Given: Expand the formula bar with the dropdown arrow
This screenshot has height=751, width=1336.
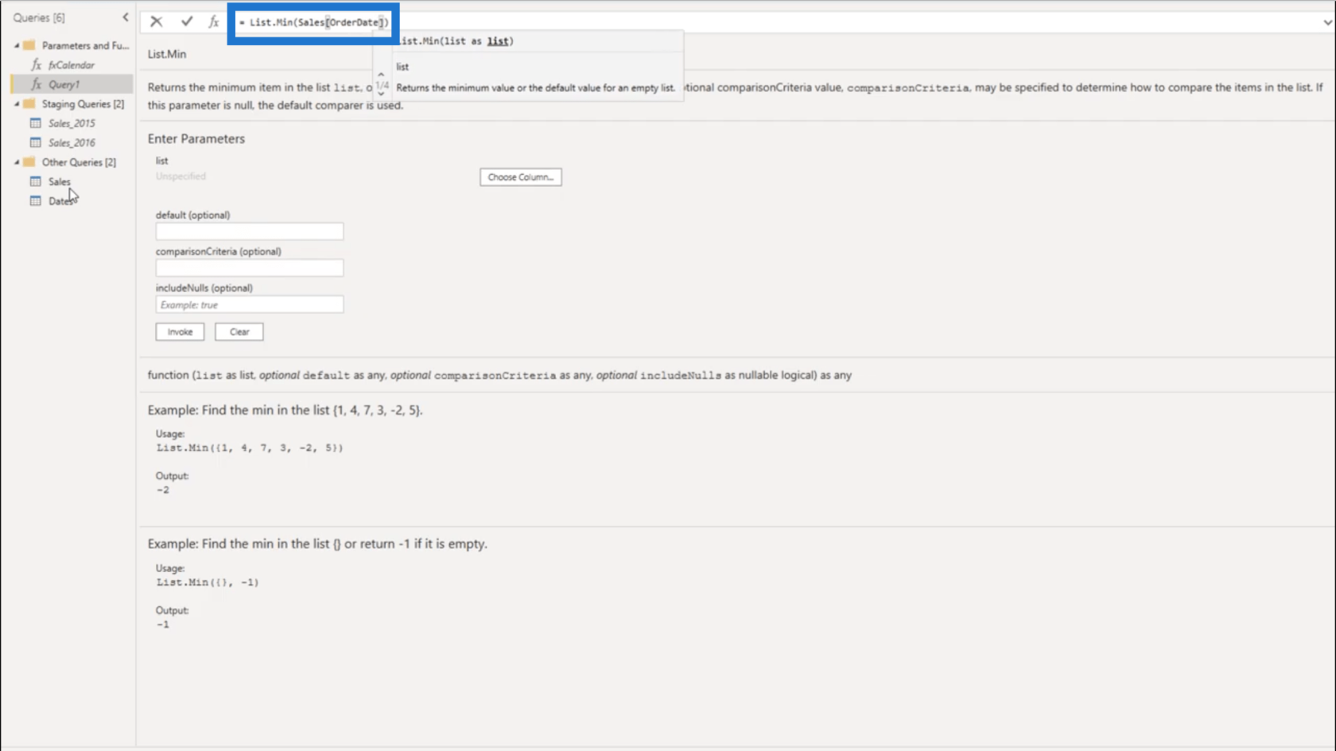Looking at the screenshot, I should coord(1327,22).
